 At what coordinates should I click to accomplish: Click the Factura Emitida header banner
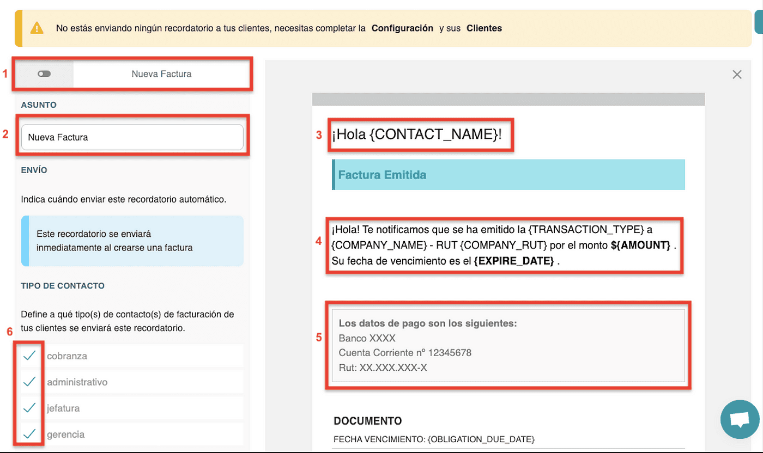[x=508, y=175]
